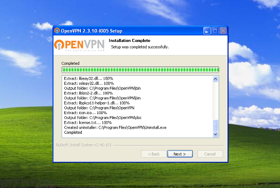Click the 'OpenVPN 2.3.10-I005 Setup' title bar
The width and height of the screenshot is (280, 188).
pyautogui.click(x=131, y=31)
